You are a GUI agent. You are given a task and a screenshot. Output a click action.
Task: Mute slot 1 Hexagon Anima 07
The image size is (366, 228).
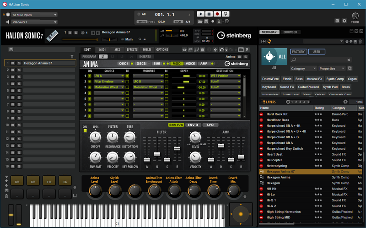[x=13, y=63]
